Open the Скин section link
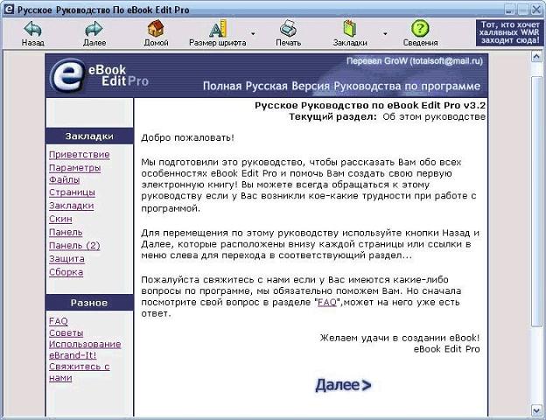This screenshot has height=420, width=546. 60,219
